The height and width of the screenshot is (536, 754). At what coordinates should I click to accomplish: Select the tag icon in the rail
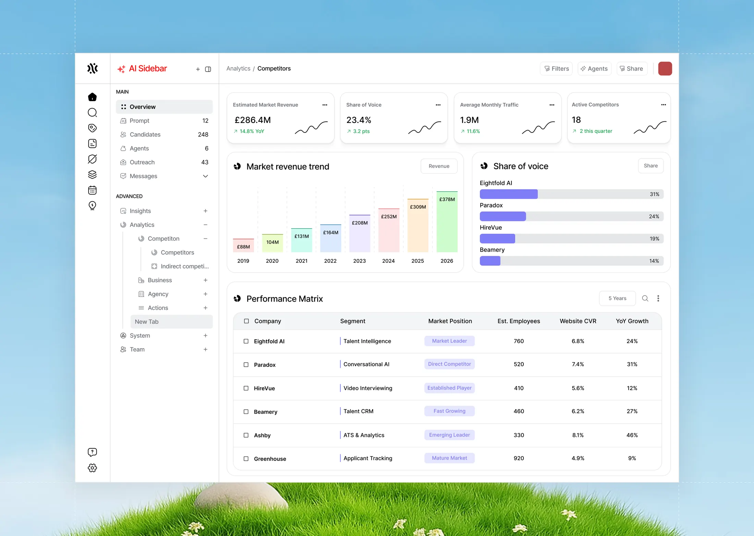(x=93, y=128)
